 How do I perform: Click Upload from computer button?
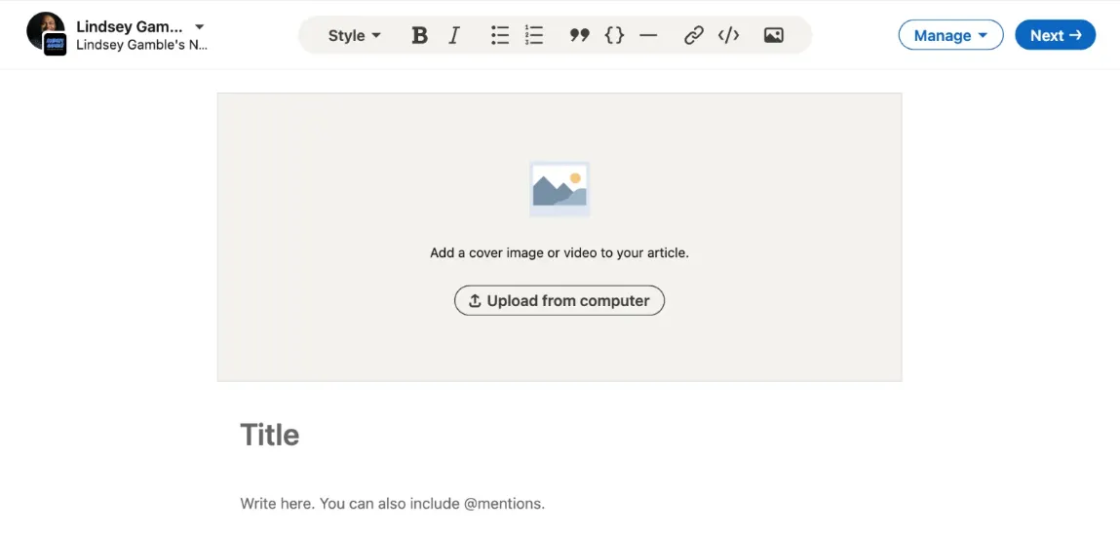click(x=560, y=301)
